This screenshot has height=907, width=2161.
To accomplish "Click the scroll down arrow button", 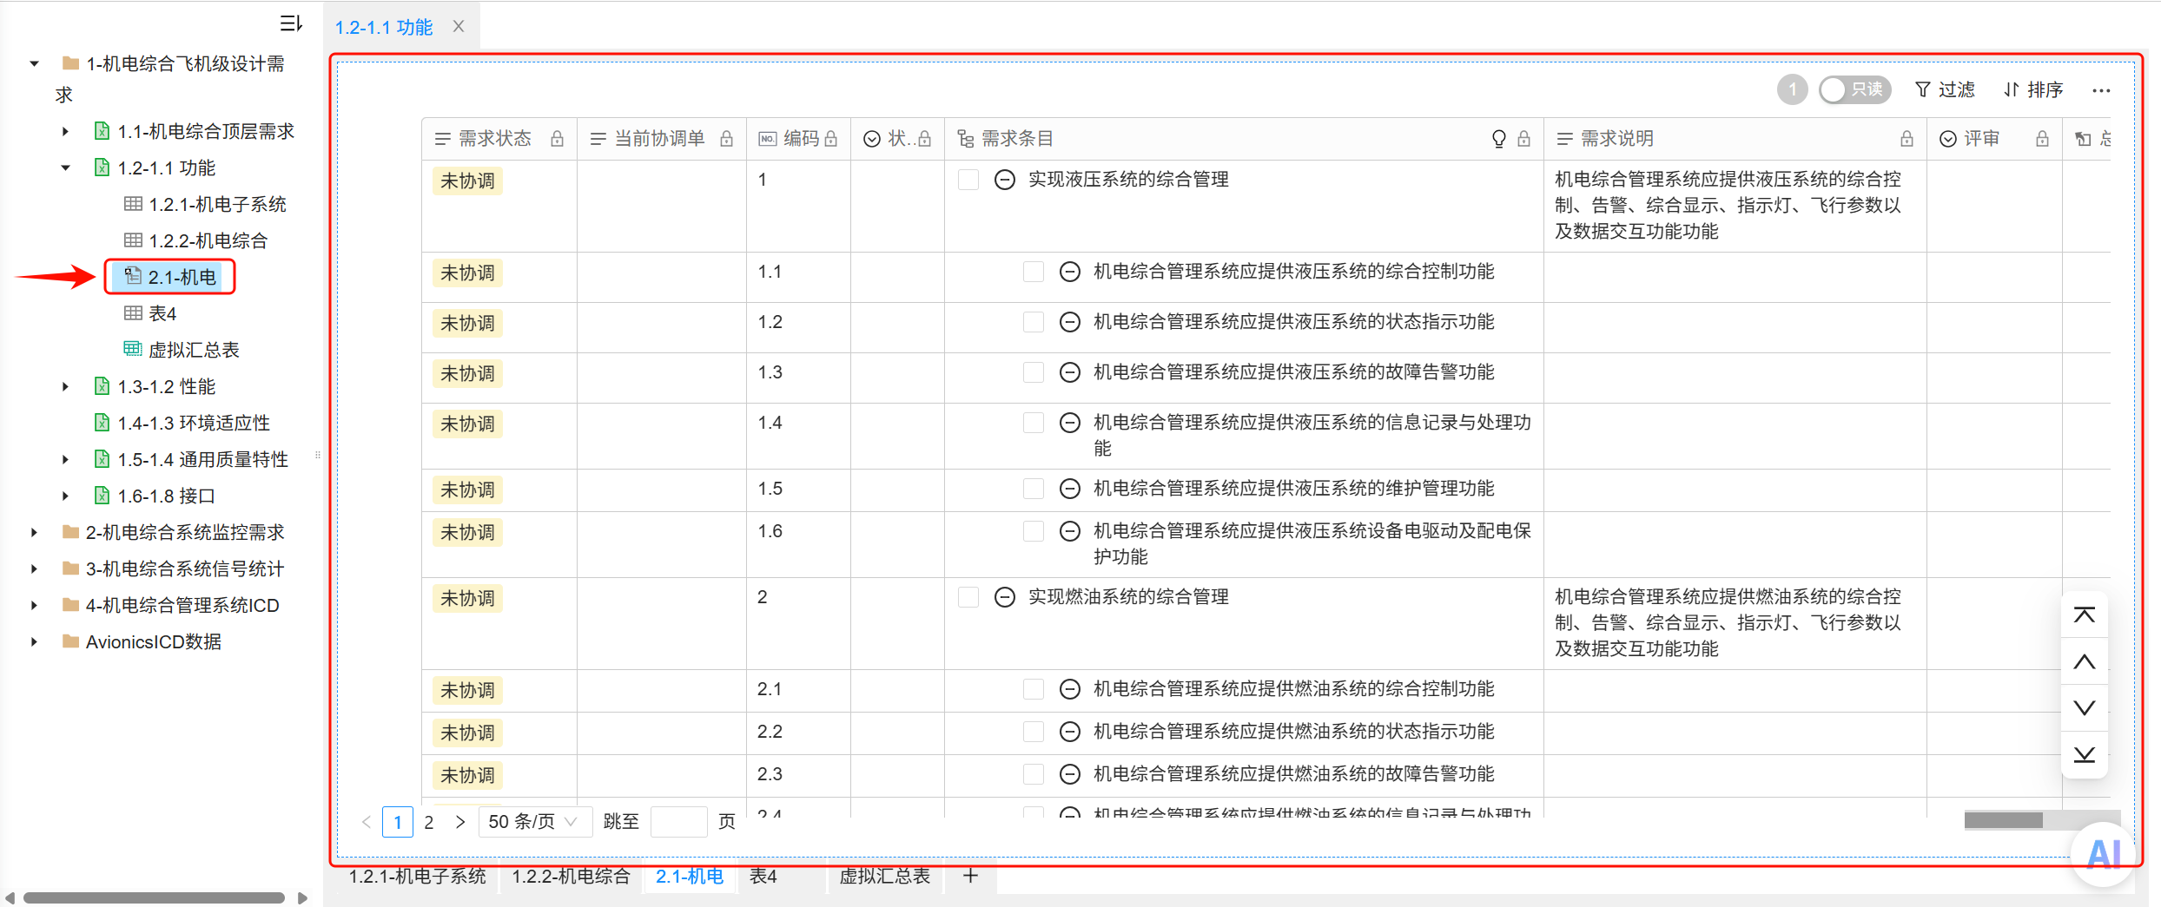I will 2085,708.
